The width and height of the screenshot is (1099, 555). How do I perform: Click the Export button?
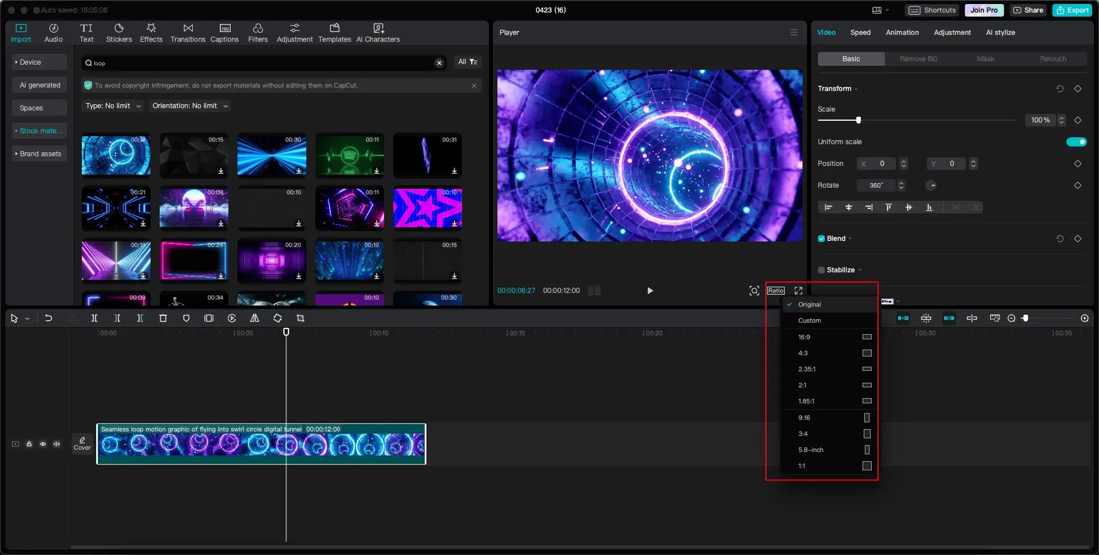[x=1072, y=10]
